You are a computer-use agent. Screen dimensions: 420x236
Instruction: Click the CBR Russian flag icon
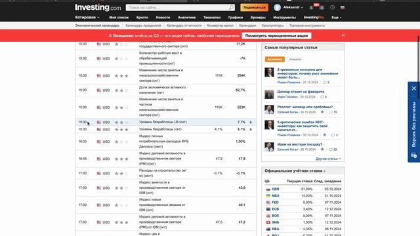tap(268, 189)
